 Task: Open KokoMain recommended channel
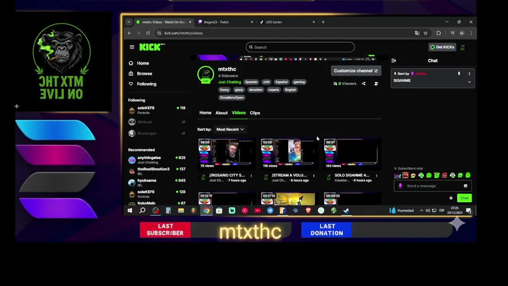[x=157, y=203]
